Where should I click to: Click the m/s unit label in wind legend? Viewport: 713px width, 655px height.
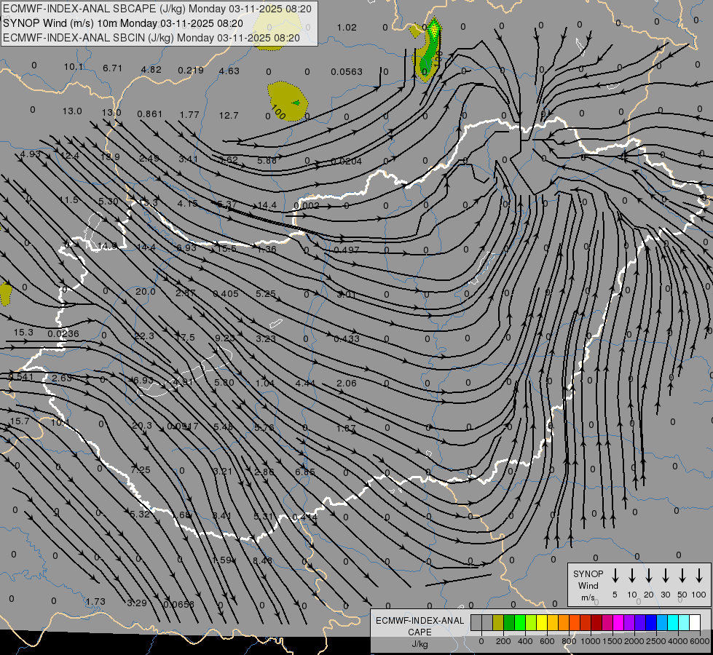588,598
